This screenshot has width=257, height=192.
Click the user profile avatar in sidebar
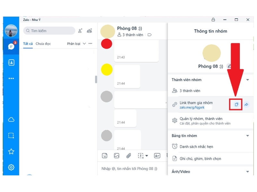[11, 30]
